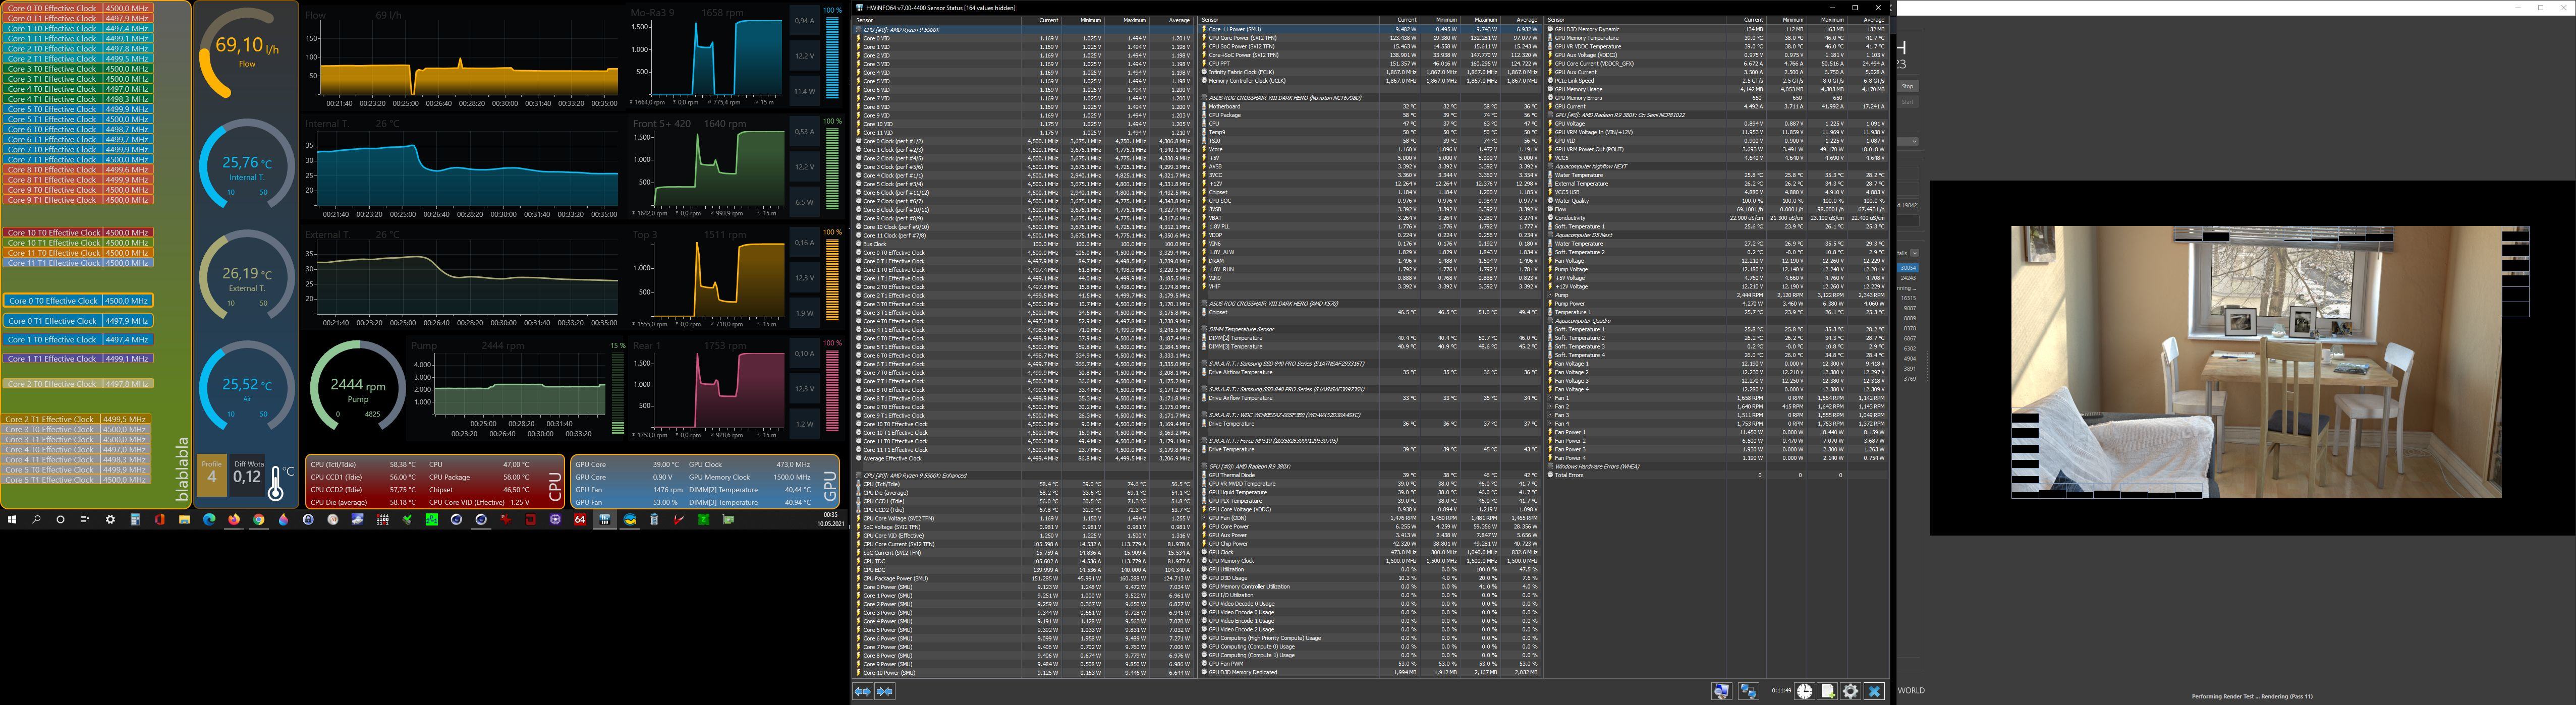Open HWiNFO network computers icon
2576x705 pixels.
[1749, 691]
